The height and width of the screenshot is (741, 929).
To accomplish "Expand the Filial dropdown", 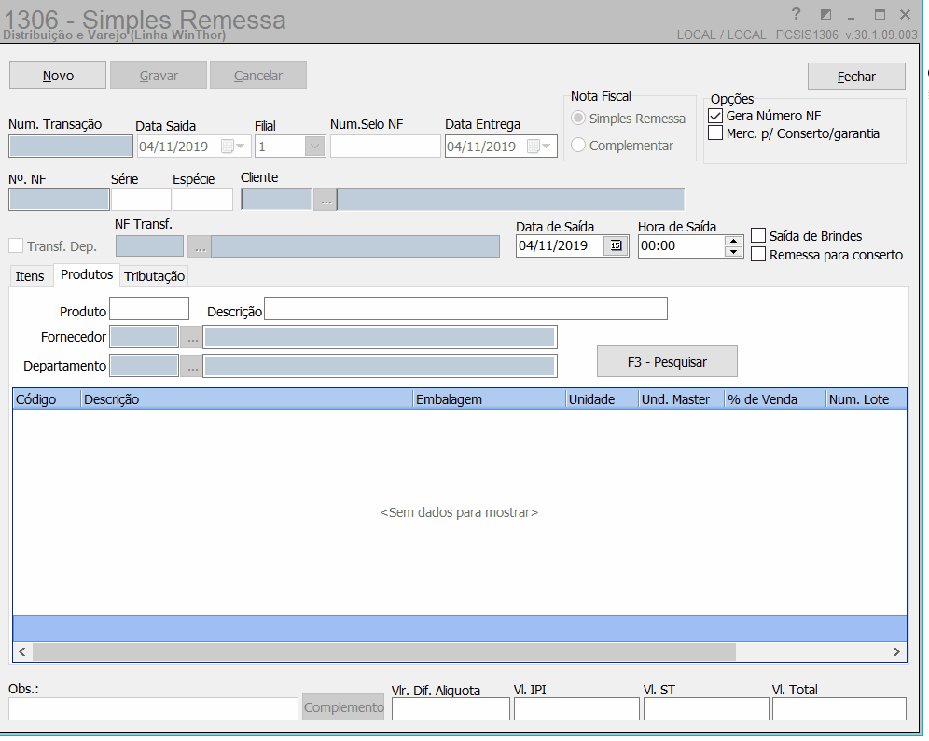I will pos(314,147).
